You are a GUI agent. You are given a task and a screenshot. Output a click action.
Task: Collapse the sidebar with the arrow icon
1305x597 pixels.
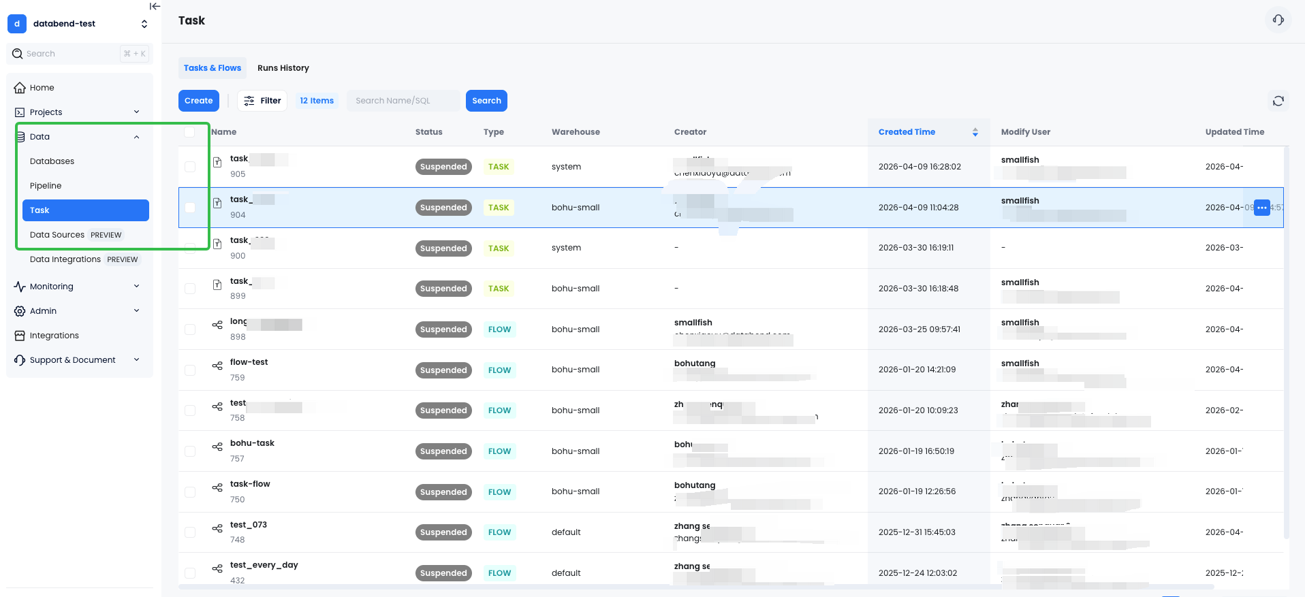click(x=155, y=6)
